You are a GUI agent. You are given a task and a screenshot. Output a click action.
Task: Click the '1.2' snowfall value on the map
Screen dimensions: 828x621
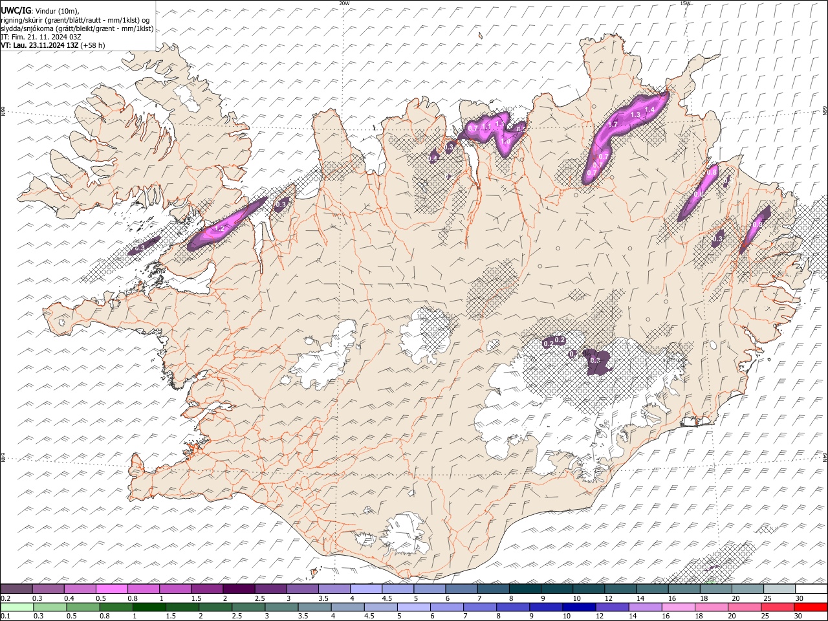click(x=219, y=228)
